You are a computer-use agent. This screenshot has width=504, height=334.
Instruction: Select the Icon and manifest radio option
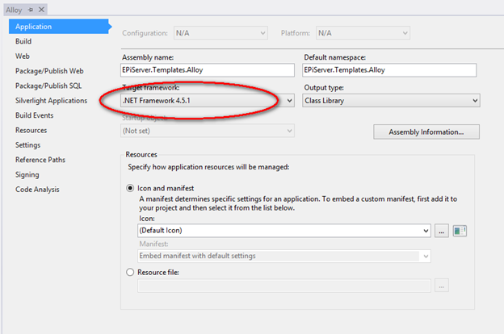pos(131,188)
